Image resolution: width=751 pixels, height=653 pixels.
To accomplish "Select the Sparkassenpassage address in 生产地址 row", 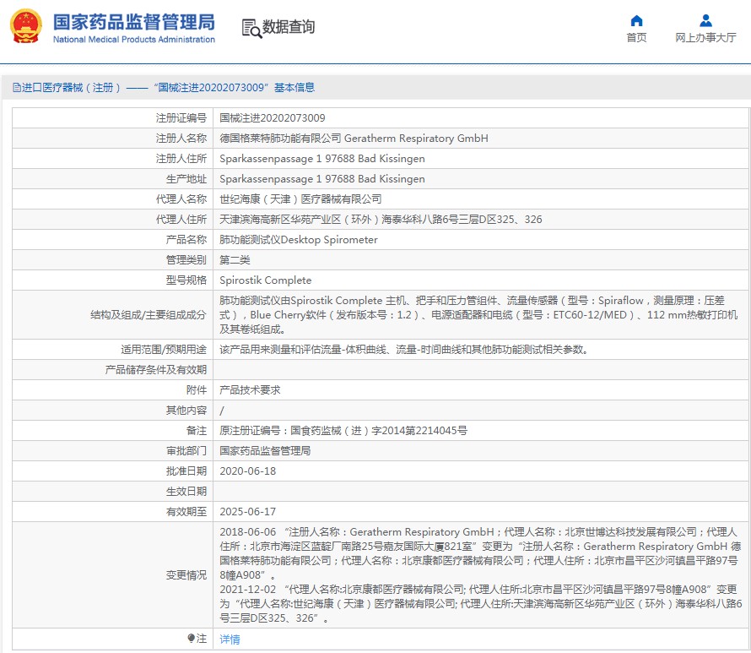I will coord(321,179).
